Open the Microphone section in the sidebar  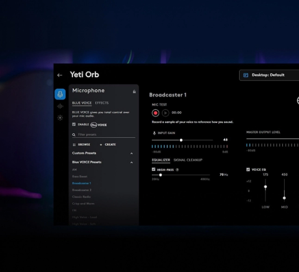(60, 94)
